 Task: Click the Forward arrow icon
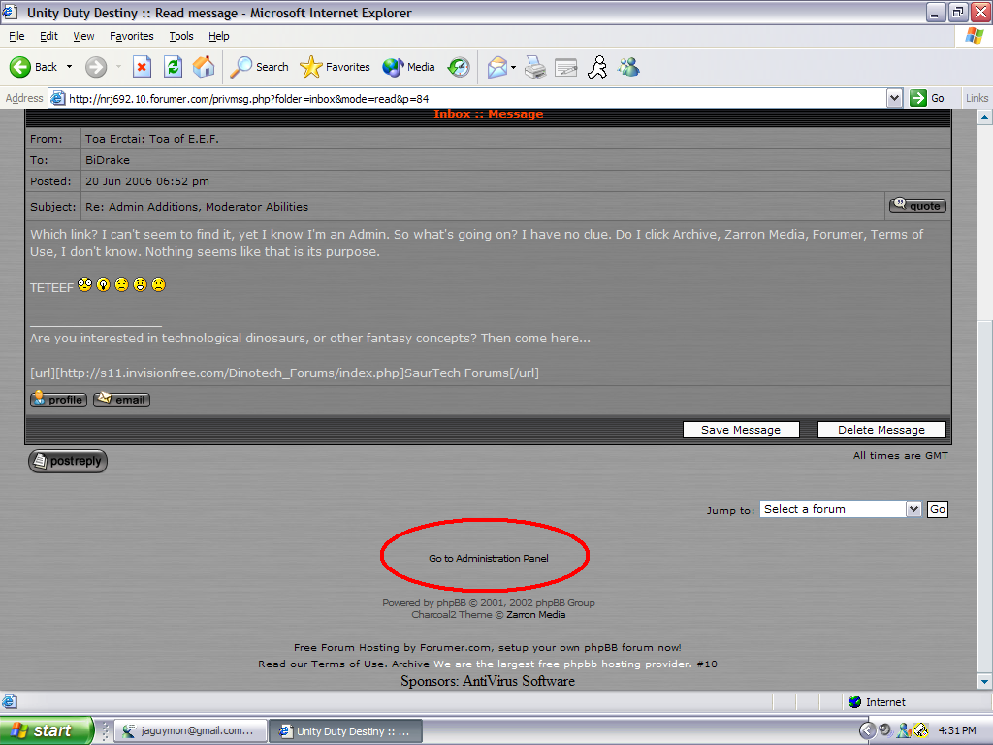(x=96, y=67)
